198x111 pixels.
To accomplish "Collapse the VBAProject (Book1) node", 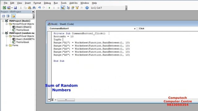I will coord(3,21).
